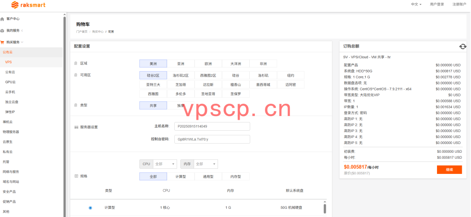The height and width of the screenshot is (217, 471).
Task: Open the CPU 全部 dropdown
Action: pyautogui.click(x=165, y=164)
